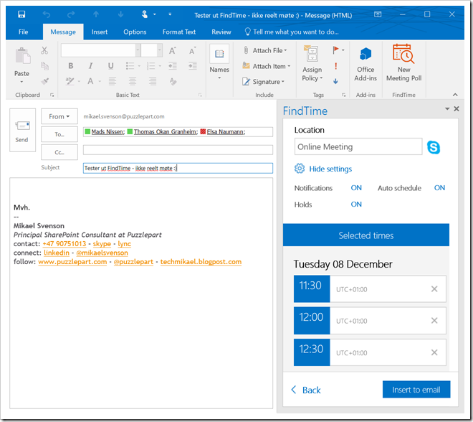Click Next Item down arrow in title bar

120,14
